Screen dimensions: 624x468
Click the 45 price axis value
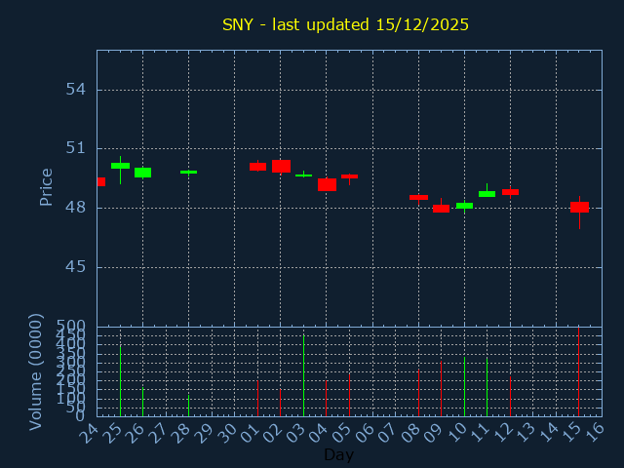(x=76, y=266)
